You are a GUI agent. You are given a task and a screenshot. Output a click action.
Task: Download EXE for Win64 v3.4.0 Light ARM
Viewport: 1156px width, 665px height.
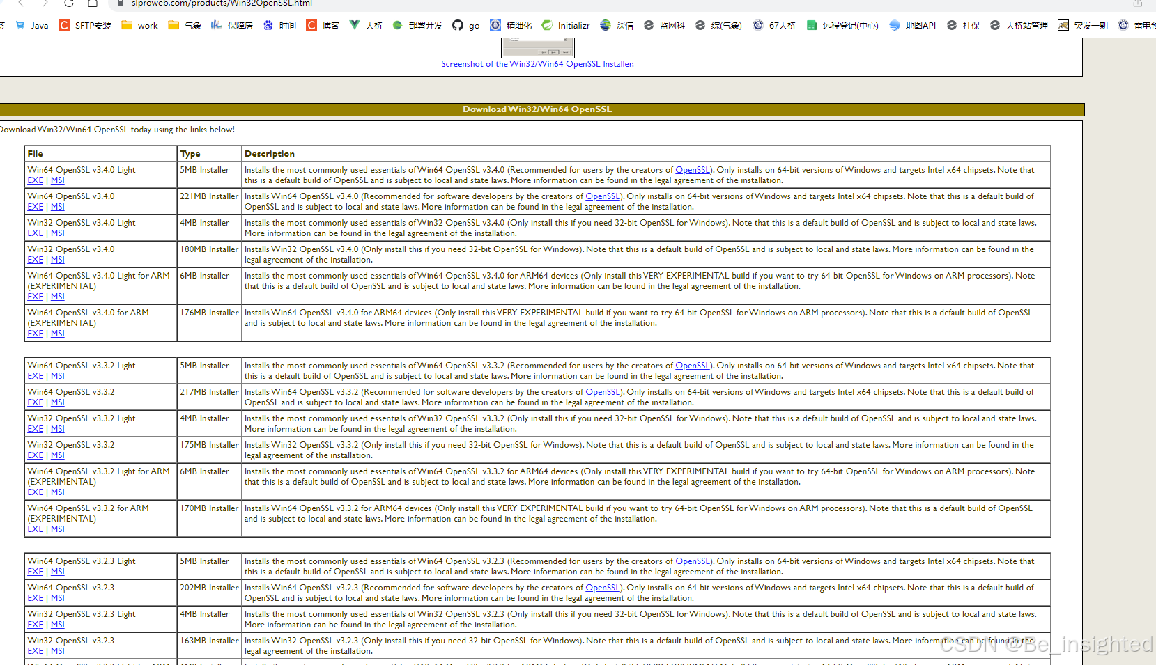(36, 297)
